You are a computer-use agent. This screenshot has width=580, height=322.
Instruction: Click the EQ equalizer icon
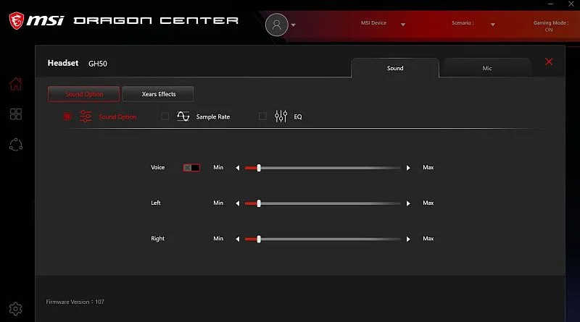281,116
